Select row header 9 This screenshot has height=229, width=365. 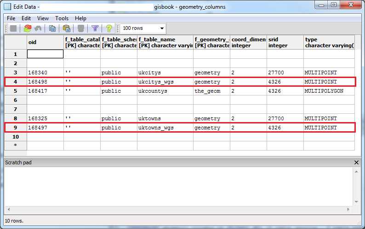click(x=15, y=128)
